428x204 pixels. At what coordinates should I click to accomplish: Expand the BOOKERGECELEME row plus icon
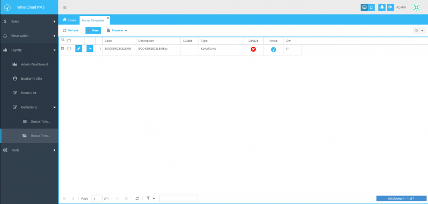tap(62, 48)
